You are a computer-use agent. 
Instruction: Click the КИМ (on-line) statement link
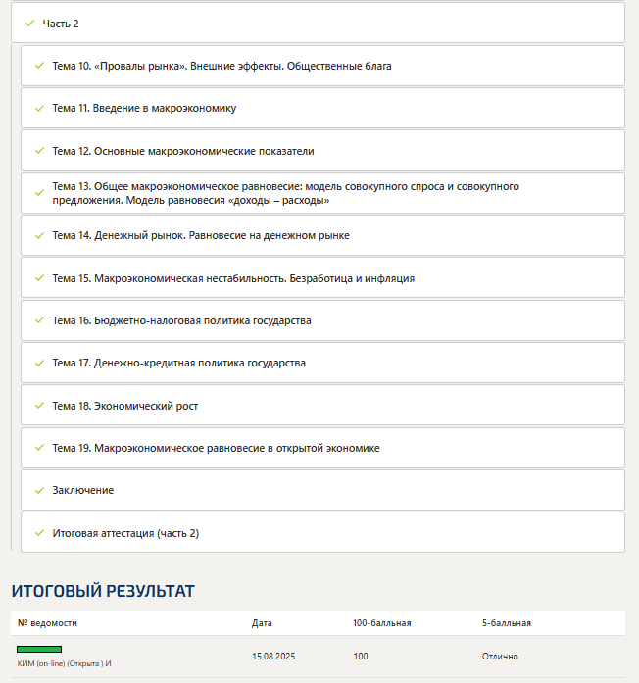point(64,663)
